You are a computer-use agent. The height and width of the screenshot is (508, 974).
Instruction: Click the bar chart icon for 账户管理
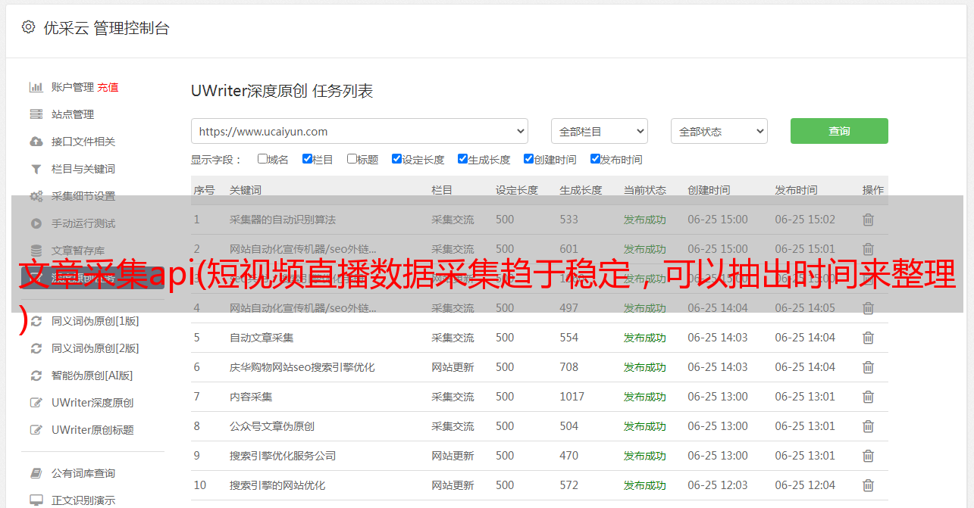(36, 87)
